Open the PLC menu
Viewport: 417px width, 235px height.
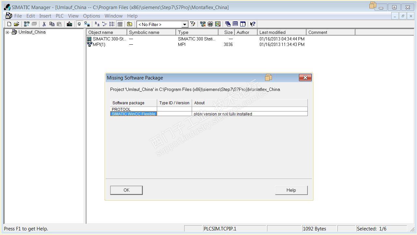[x=60, y=16]
